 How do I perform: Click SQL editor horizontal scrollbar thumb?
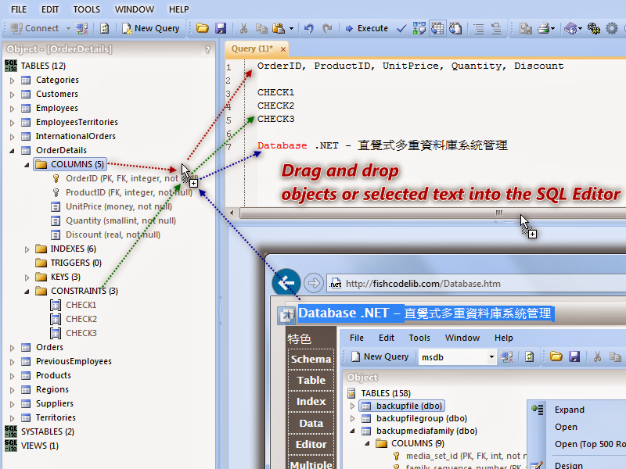433,213
